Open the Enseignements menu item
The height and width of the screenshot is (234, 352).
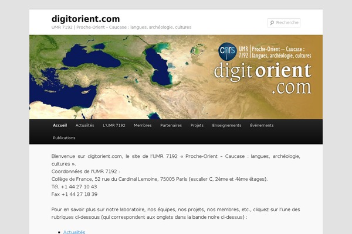click(226, 125)
